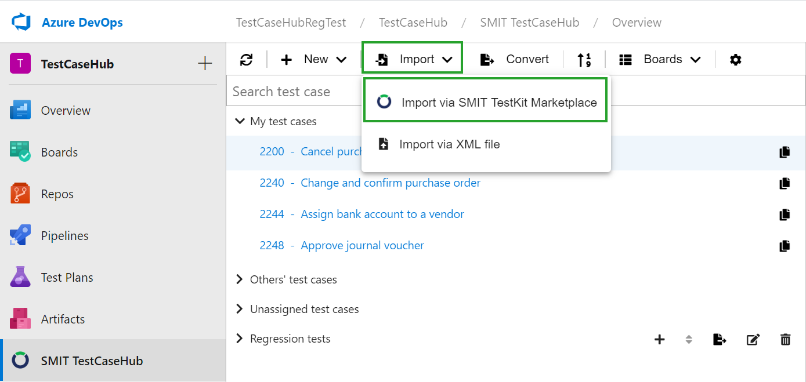This screenshot has width=806, height=382.
Task: Choose Import via XML file
Action: pos(449,144)
